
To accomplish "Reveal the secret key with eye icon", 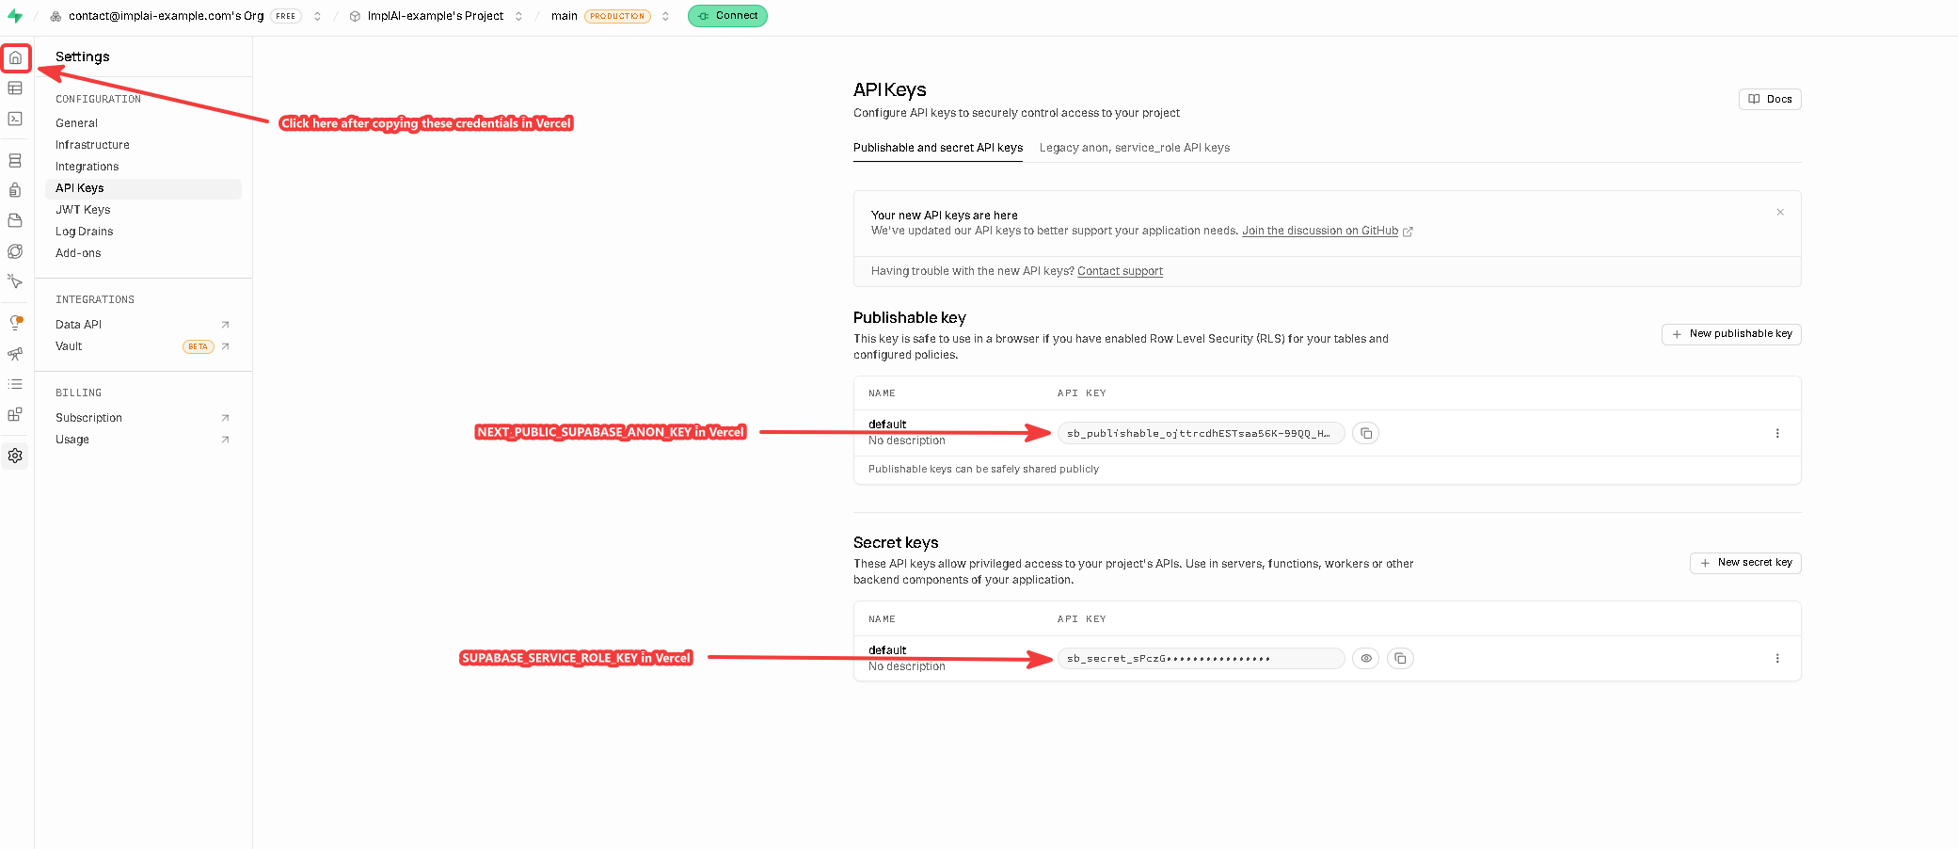I will (1366, 658).
